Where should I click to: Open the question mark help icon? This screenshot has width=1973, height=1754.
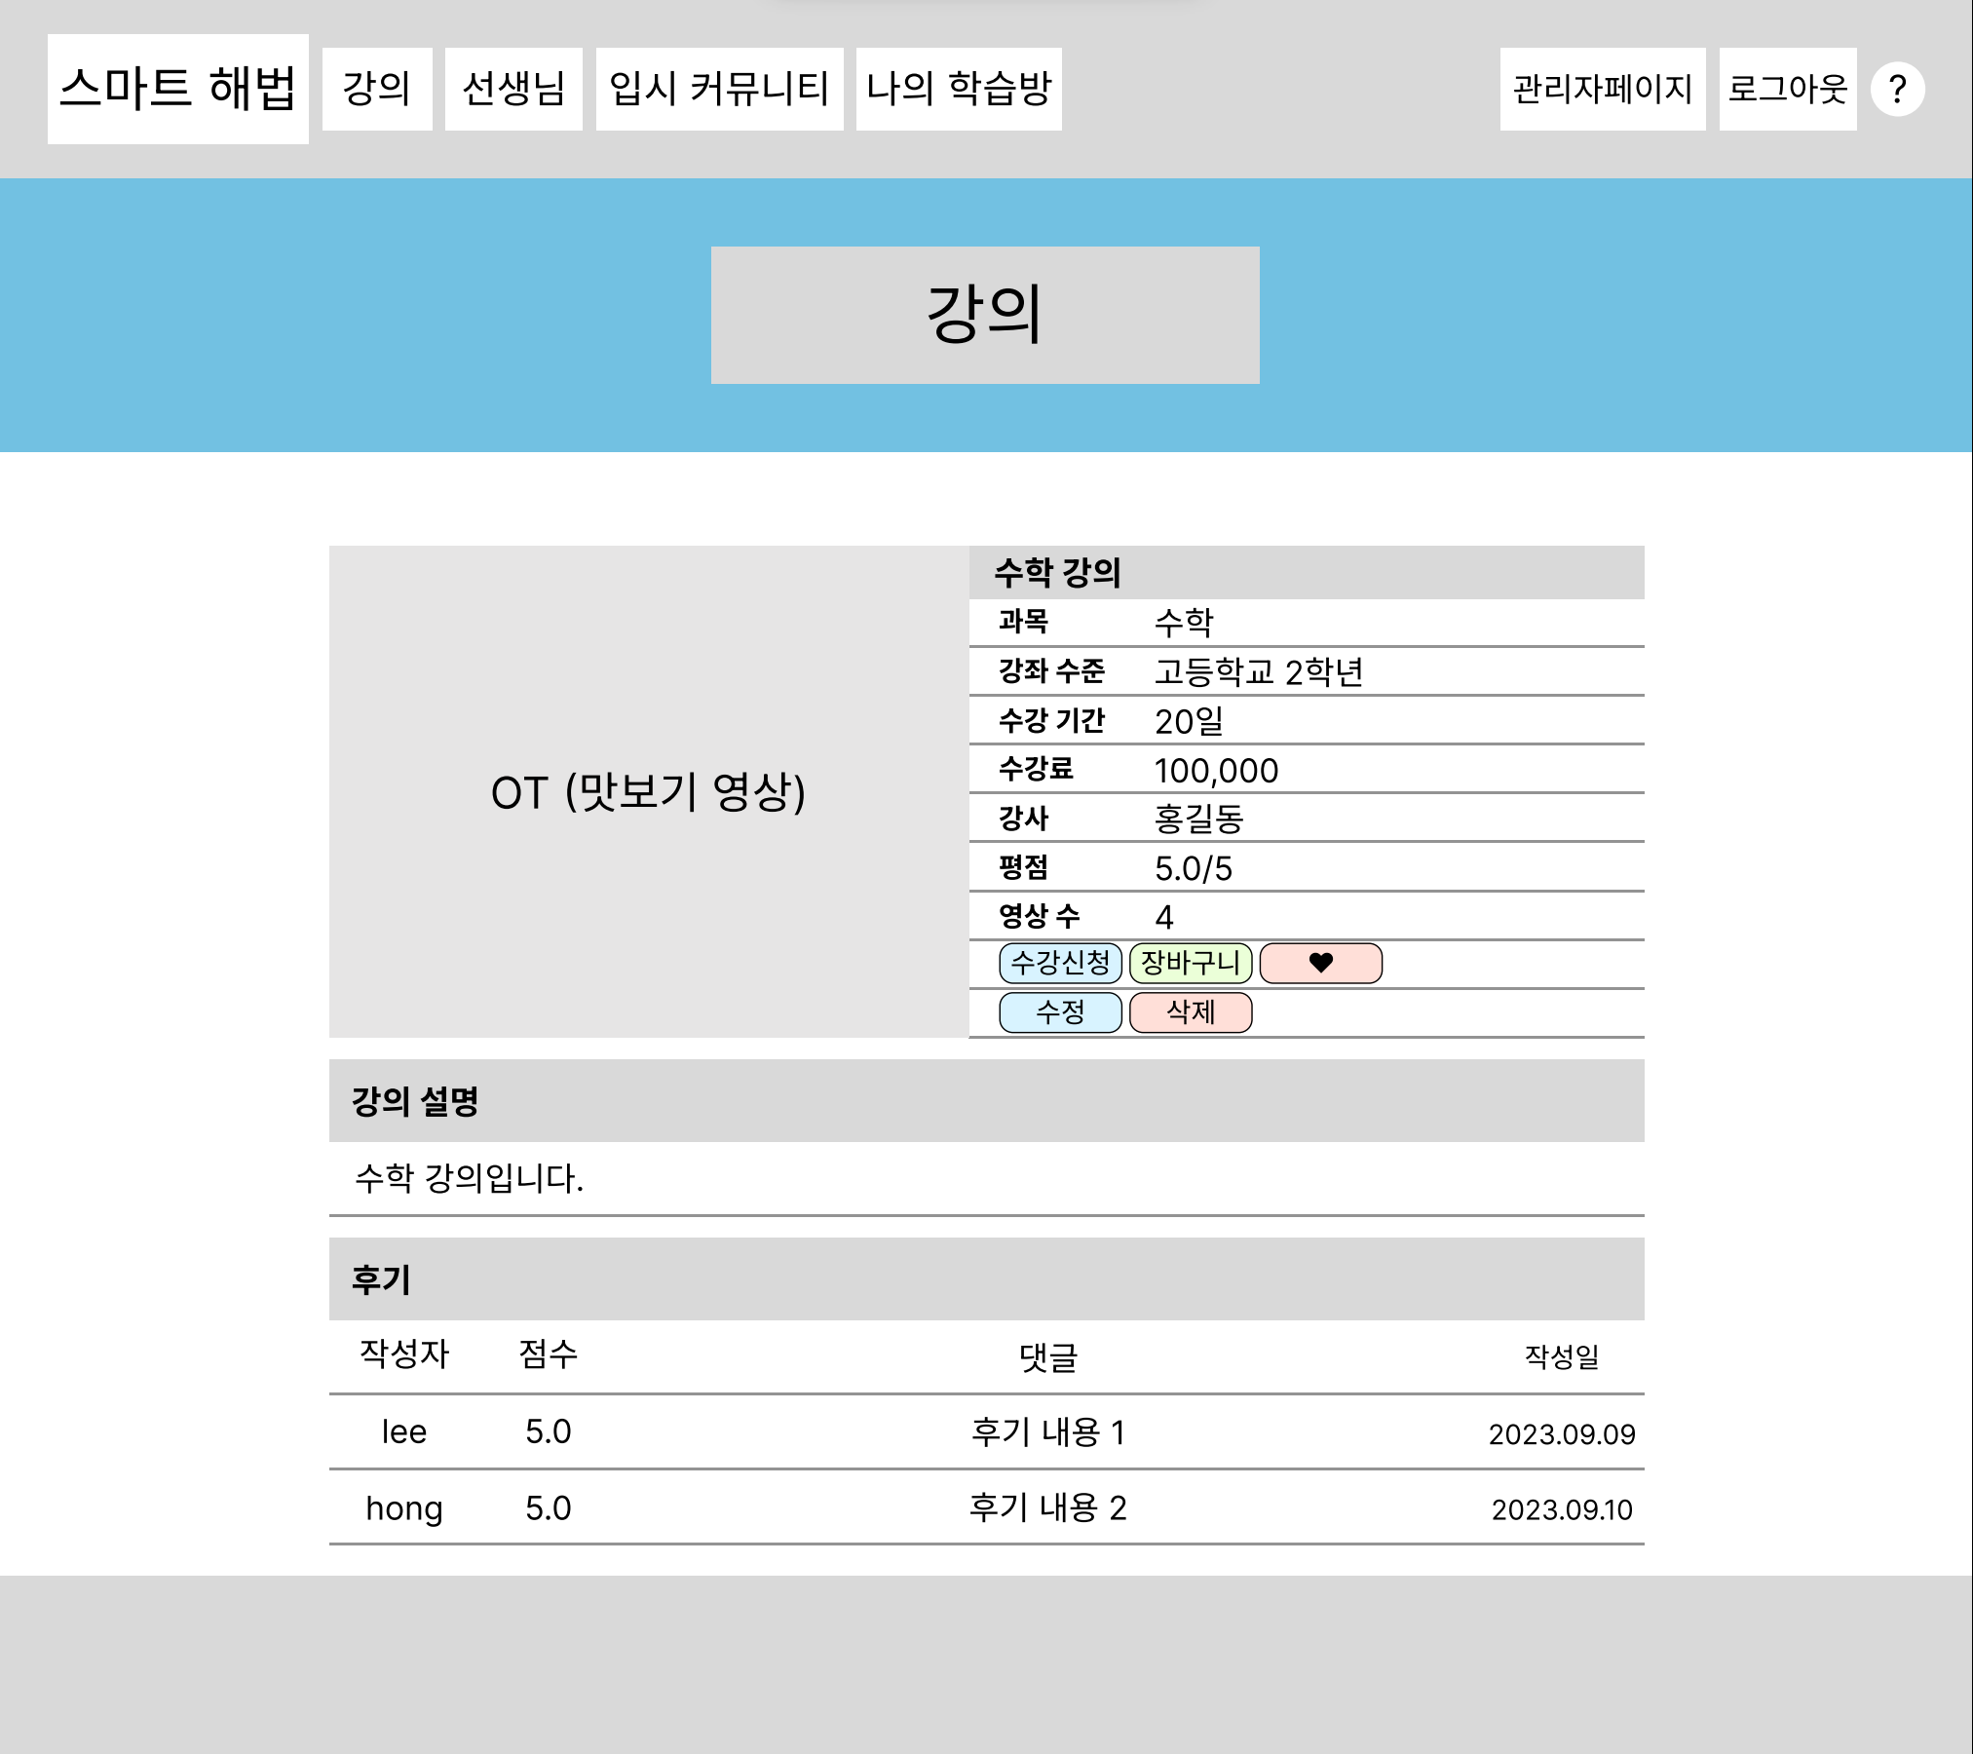1897,90
